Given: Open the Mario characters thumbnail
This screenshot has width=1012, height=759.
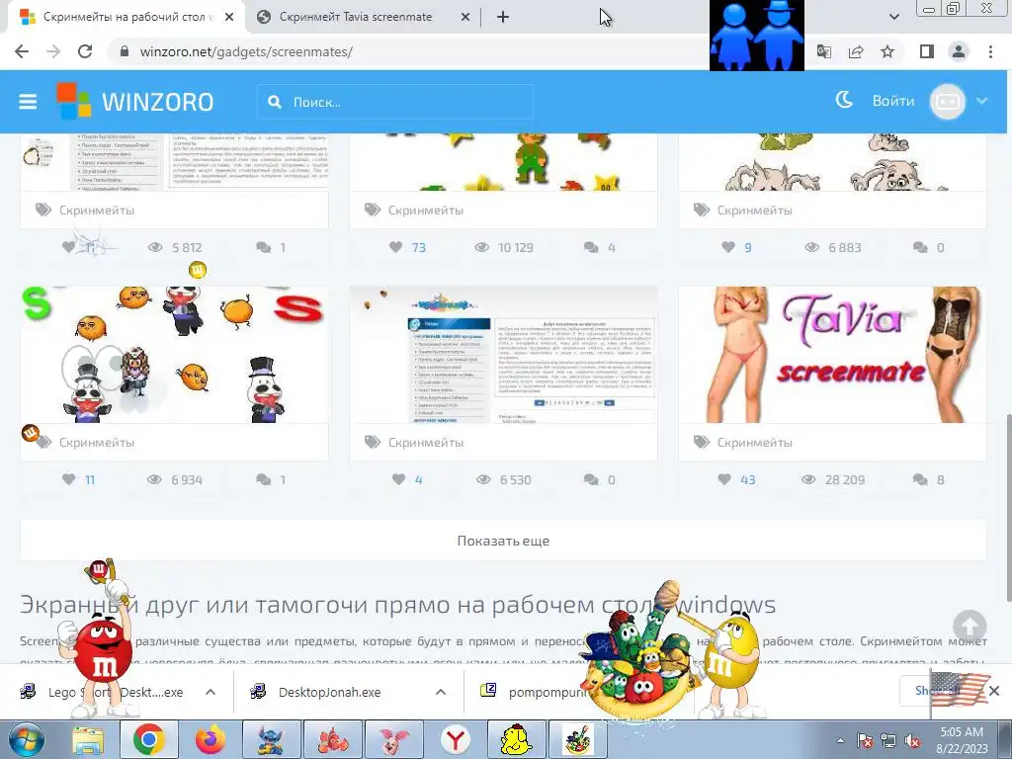Looking at the screenshot, I should point(503,163).
